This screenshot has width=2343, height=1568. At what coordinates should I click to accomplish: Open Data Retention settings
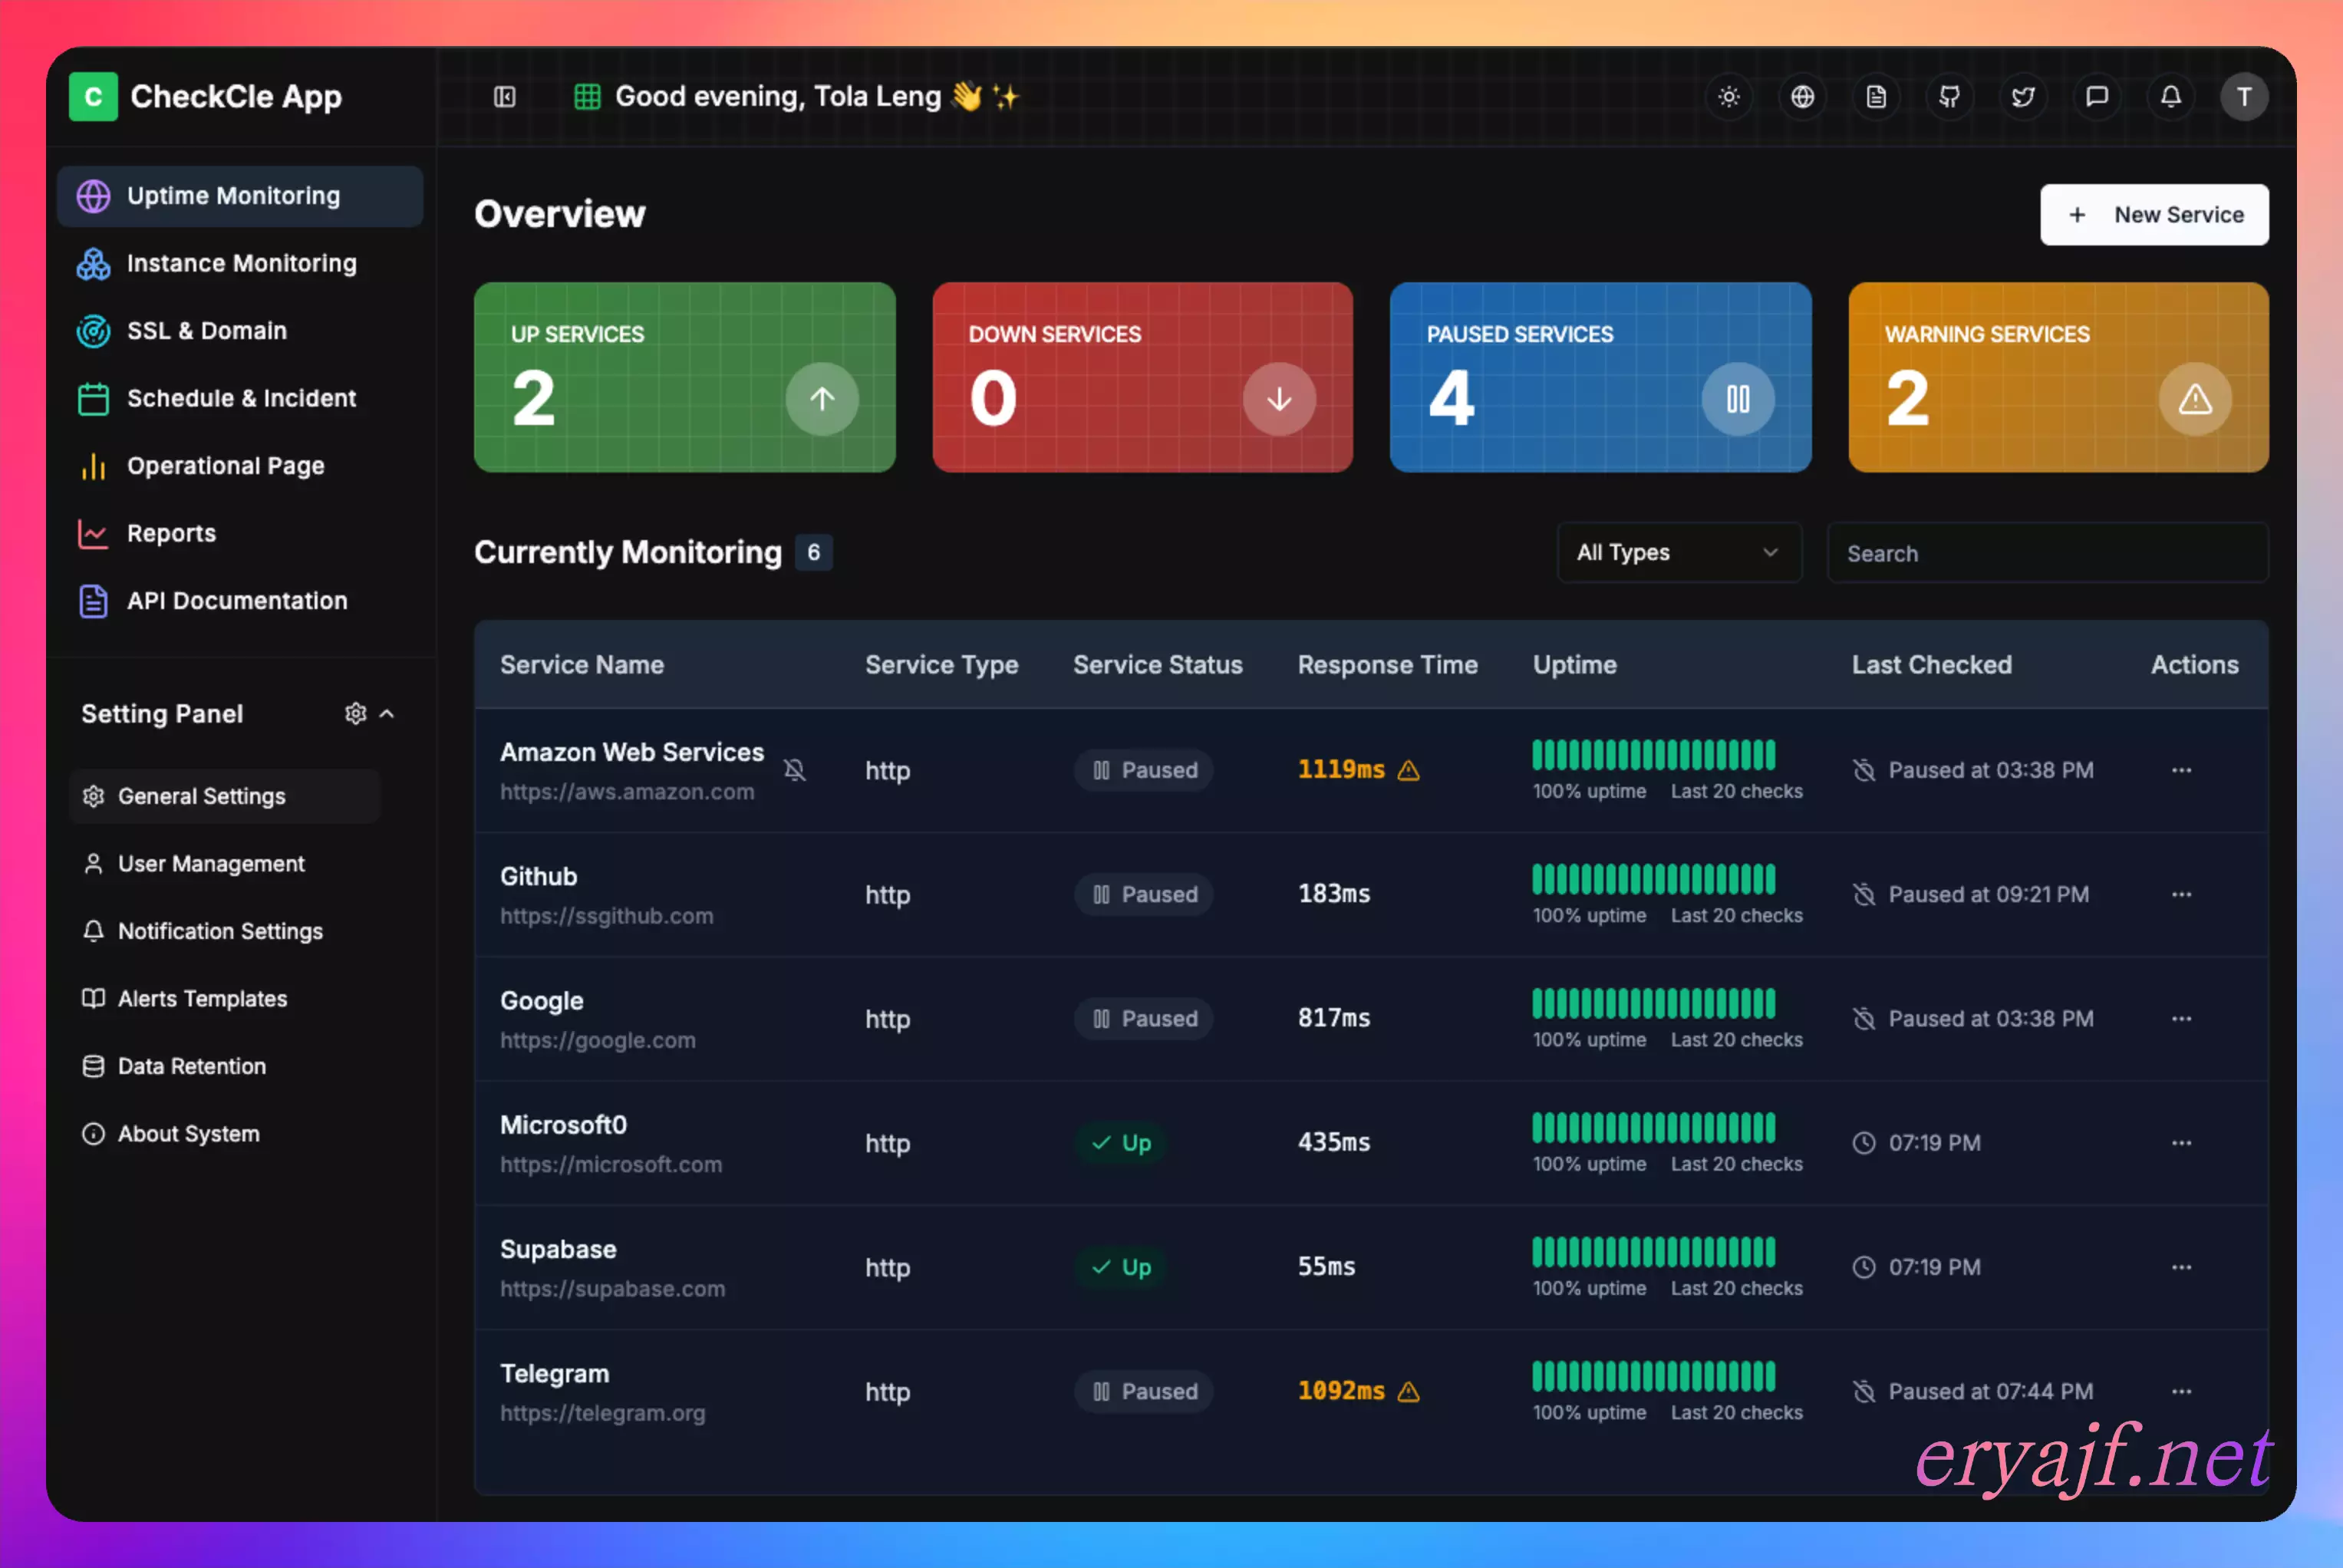[225, 1066]
